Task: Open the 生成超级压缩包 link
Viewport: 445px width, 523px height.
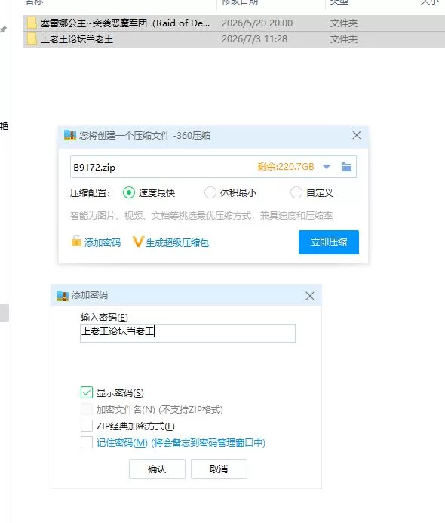Action: click(177, 243)
